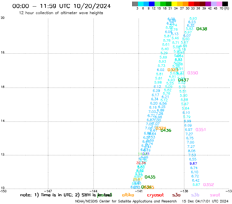232x204 pixels.
Task: Click the dark blue 12 ft legend swatch
Action: (x=152, y=4)
